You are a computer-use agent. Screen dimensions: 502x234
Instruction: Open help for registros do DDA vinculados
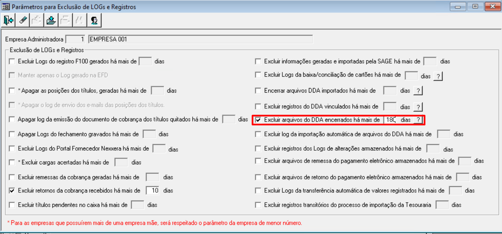418,107
